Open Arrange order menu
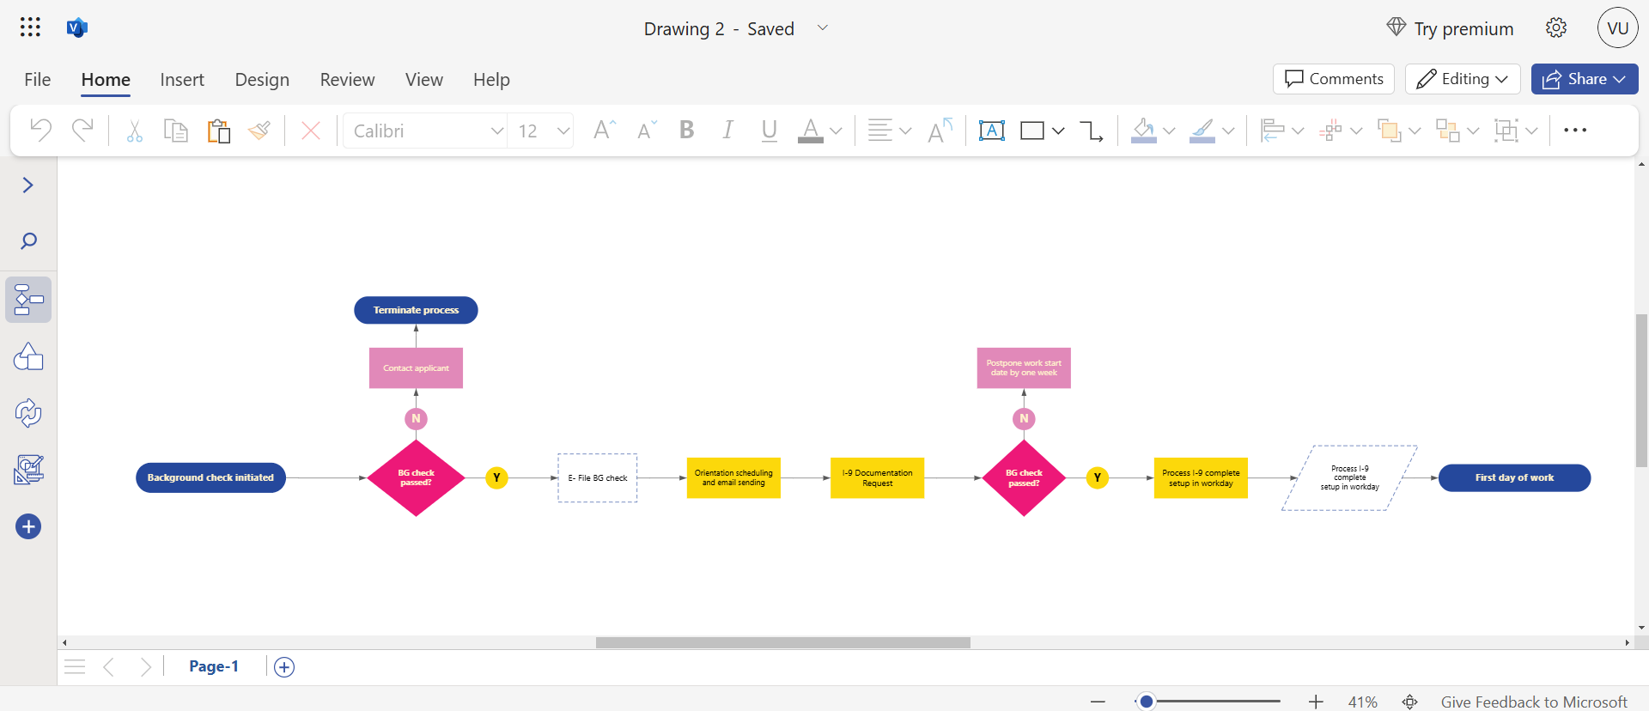Screen dimensions: 1649x711 (x=1399, y=131)
